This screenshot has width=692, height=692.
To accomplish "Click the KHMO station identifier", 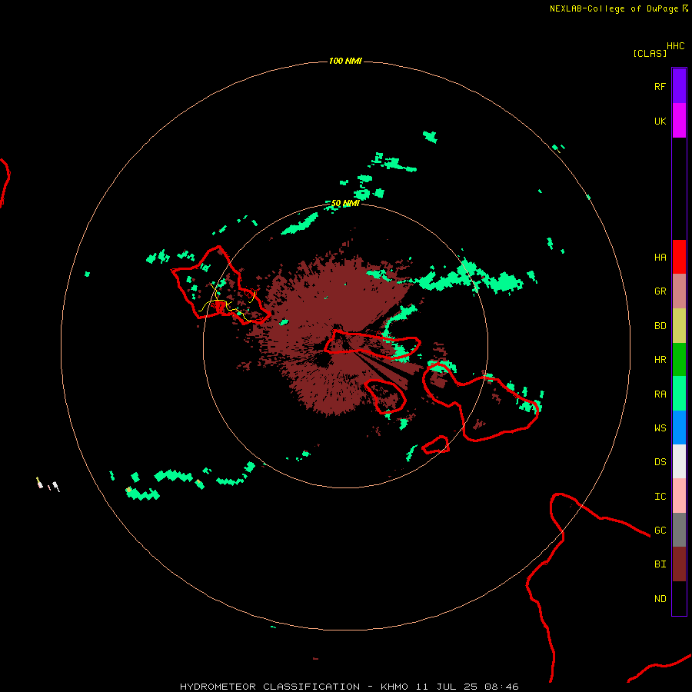I will tap(394, 687).
